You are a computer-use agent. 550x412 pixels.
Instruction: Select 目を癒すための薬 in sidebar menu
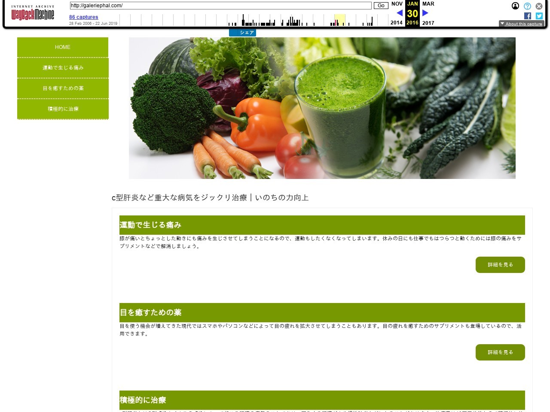pyautogui.click(x=63, y=88)
